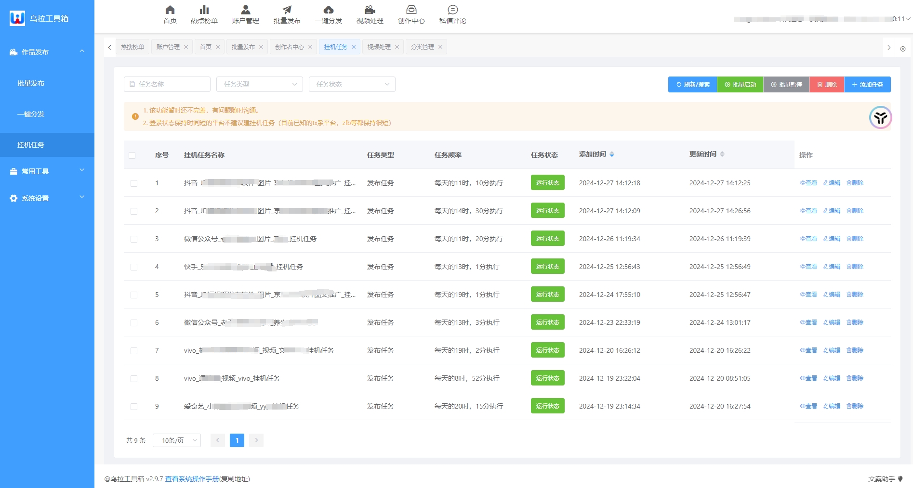Open the 10条/页 page size dropdown
This screenshot has height=488, width=913.
click(x=177, y=440)
